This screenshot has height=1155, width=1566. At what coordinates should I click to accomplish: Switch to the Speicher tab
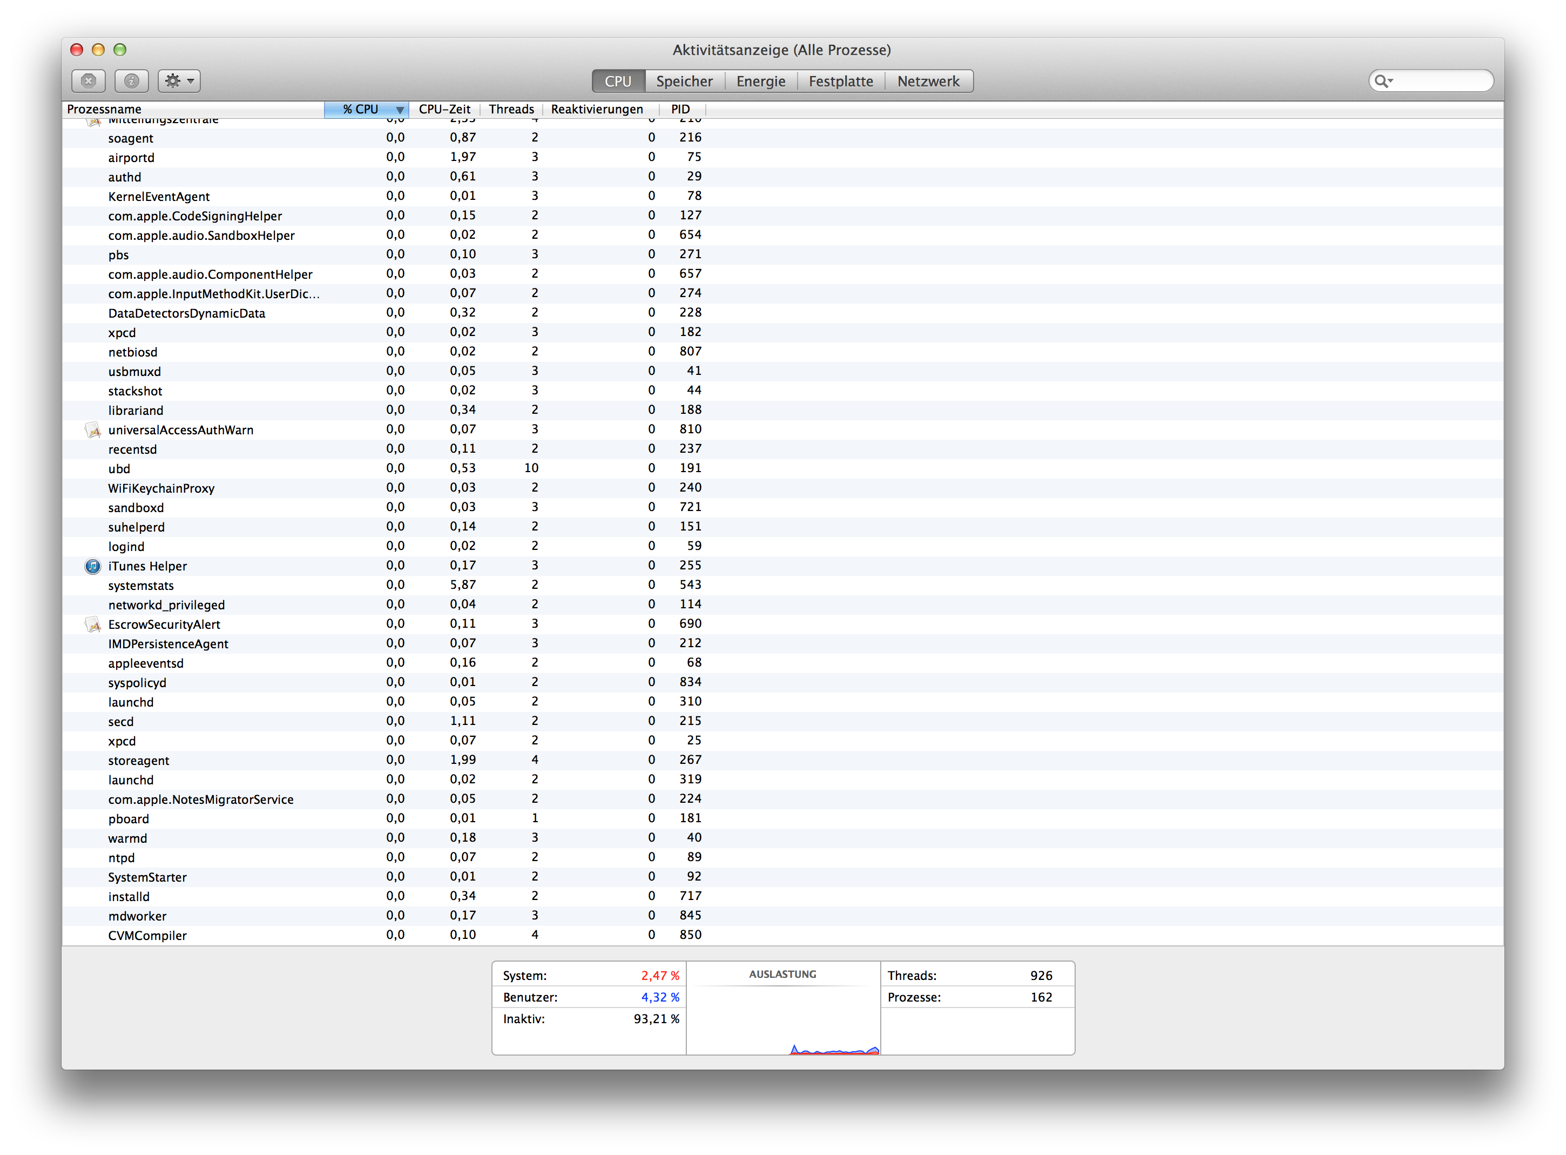[684, 81]
